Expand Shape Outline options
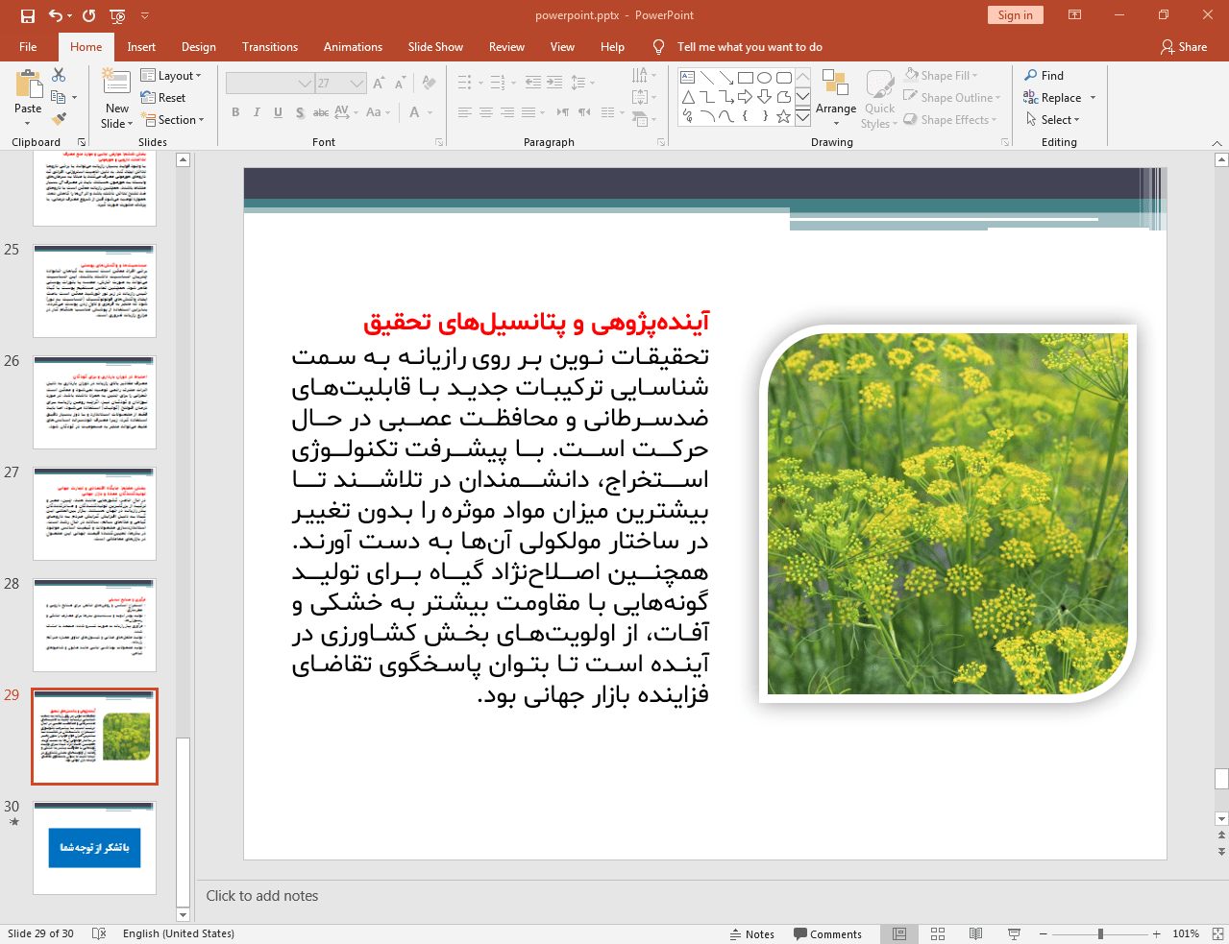This screenshot has width=1229, height=944. 952,97
